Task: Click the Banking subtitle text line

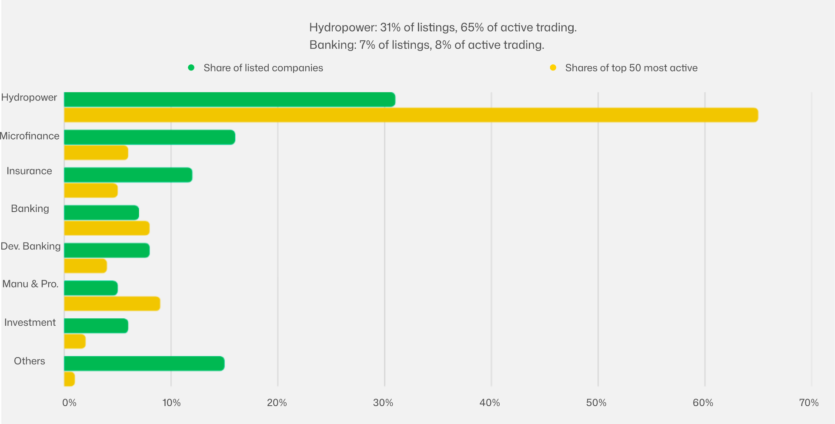Action: tap(427, 45)
